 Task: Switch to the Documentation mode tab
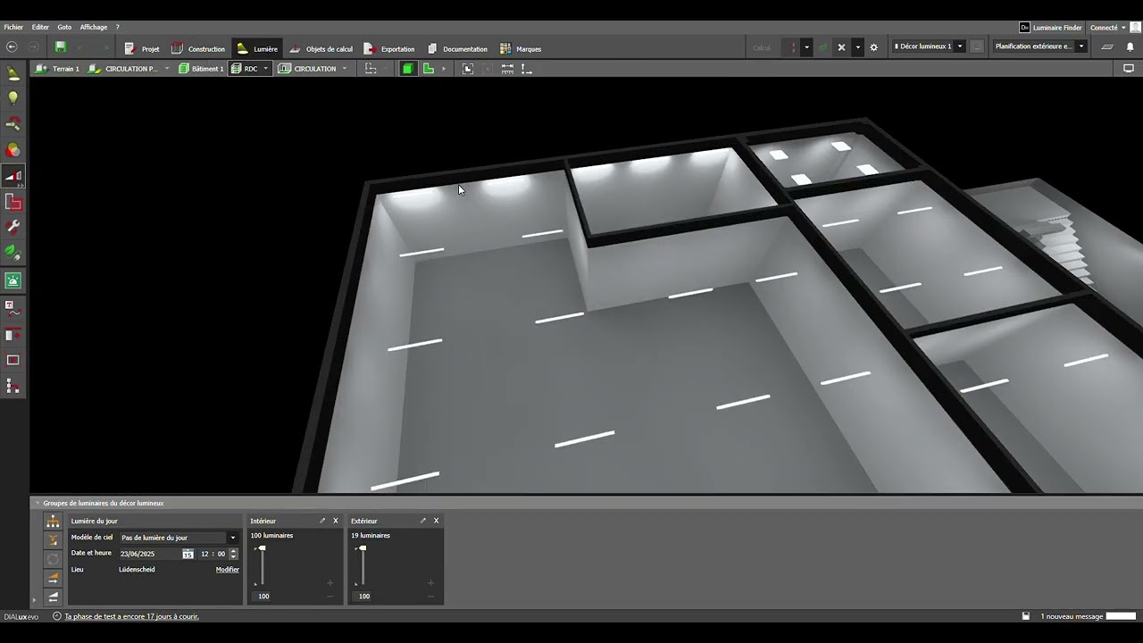point(457,49)
